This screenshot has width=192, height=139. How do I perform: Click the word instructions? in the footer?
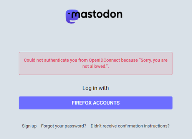[x=157, y=126]
